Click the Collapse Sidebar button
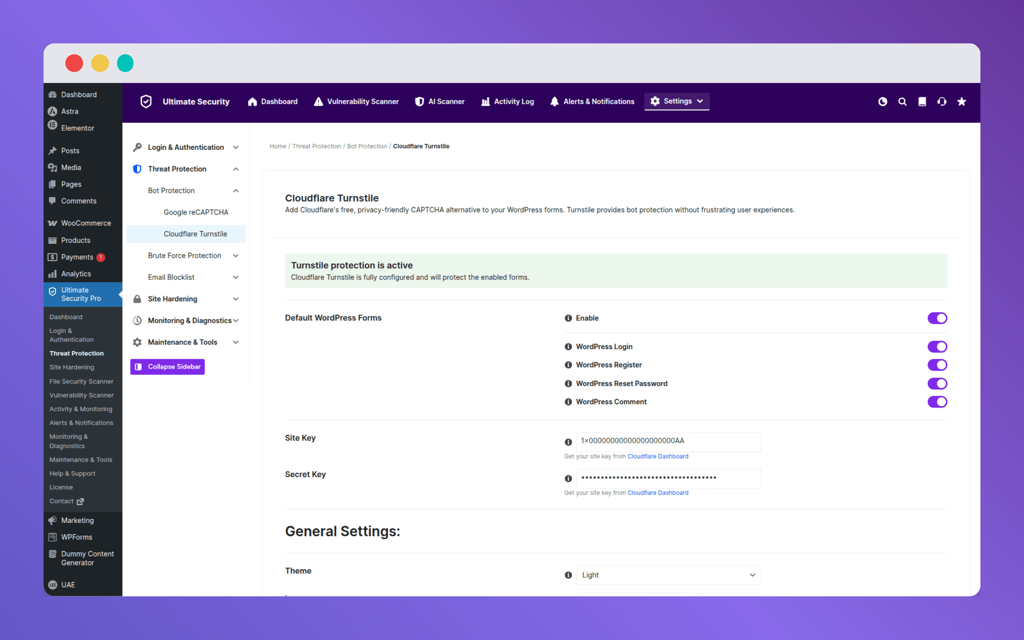 tap(167, 367)
